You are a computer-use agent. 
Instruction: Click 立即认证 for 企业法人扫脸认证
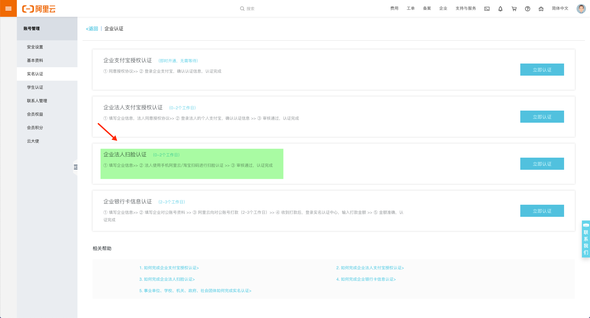tap(542, 164)
